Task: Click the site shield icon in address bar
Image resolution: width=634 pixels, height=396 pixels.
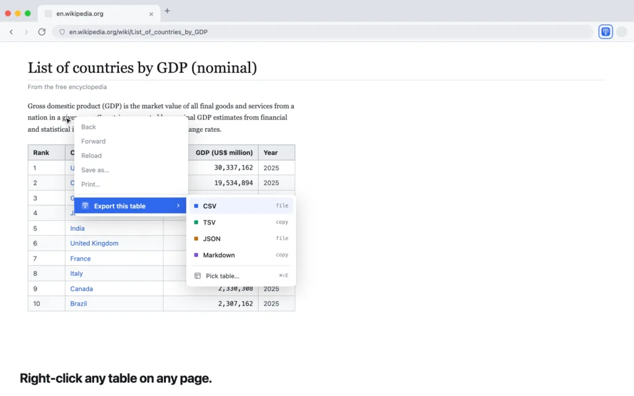Action: coord(62,32)
